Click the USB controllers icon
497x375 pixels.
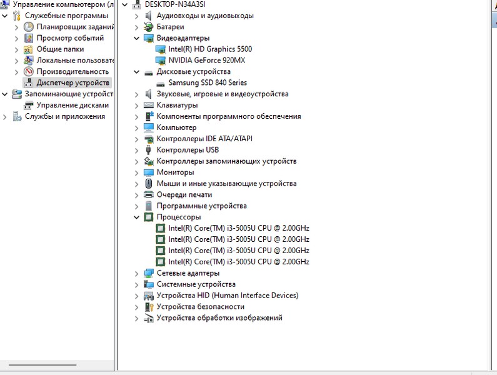(x=149, y=151)
